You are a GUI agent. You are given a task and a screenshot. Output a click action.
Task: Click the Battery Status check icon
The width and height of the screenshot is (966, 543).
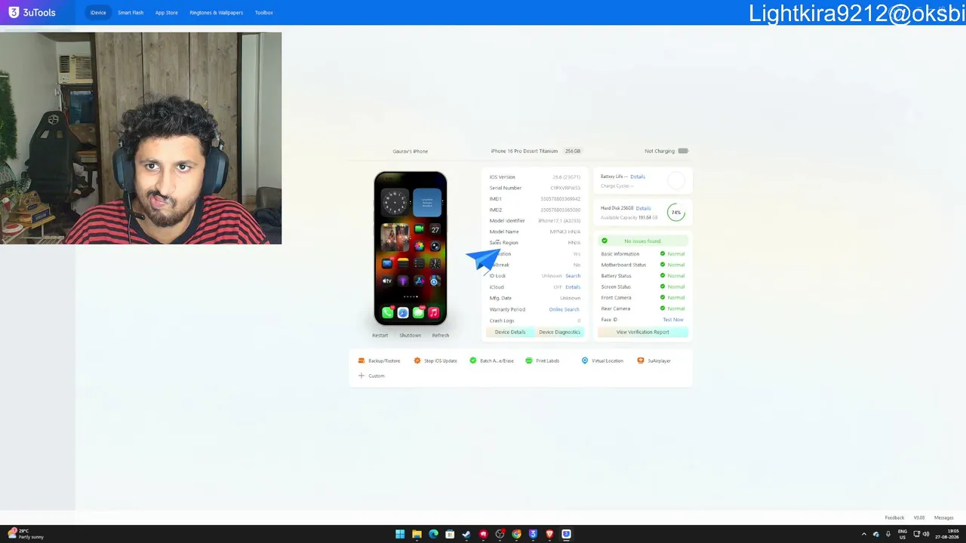pos(663,276)
